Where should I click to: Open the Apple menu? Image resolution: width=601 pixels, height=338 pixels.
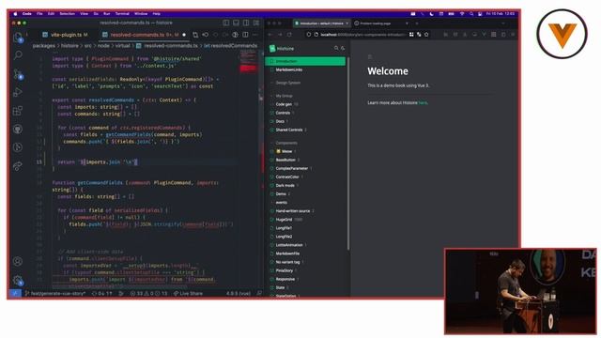(x=15, y=14)
